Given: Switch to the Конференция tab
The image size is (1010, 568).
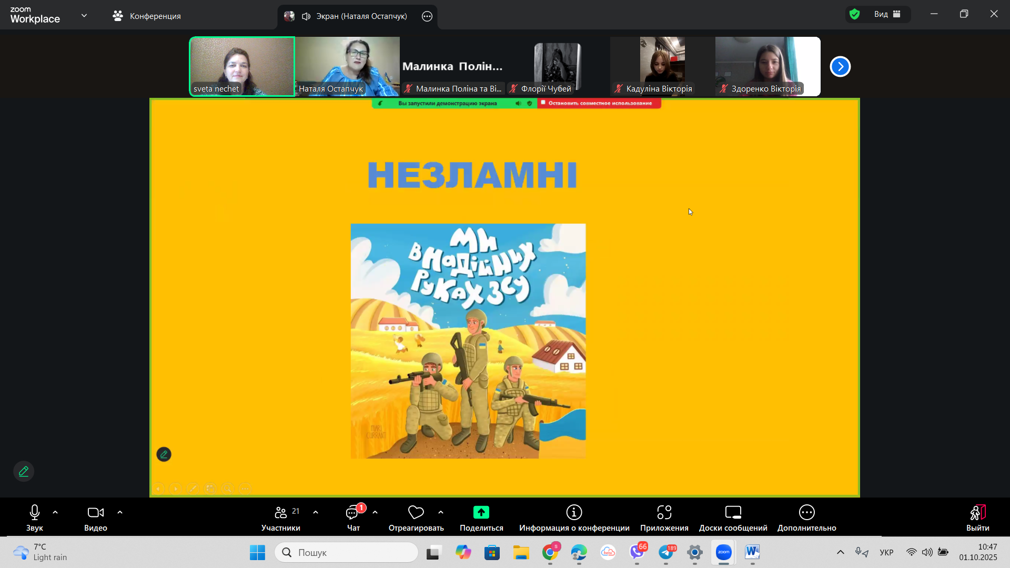Looking at the screenshot, I should 147,16.
